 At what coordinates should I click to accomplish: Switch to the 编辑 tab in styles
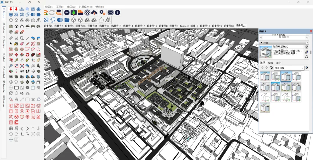pos(270,62)
